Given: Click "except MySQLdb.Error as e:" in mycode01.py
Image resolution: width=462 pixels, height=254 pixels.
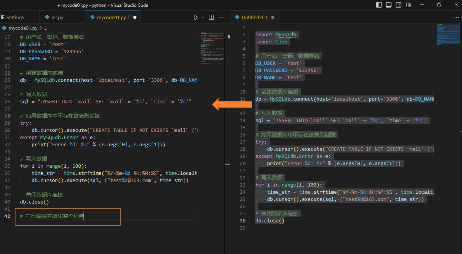Looking at the screenshot, I should click(x=57, y=137).
